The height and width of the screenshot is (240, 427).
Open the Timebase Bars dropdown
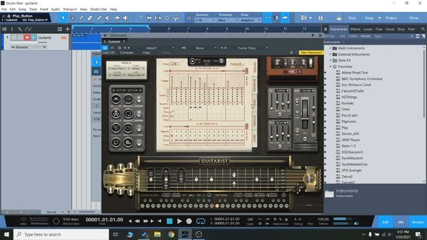point(228,20)
